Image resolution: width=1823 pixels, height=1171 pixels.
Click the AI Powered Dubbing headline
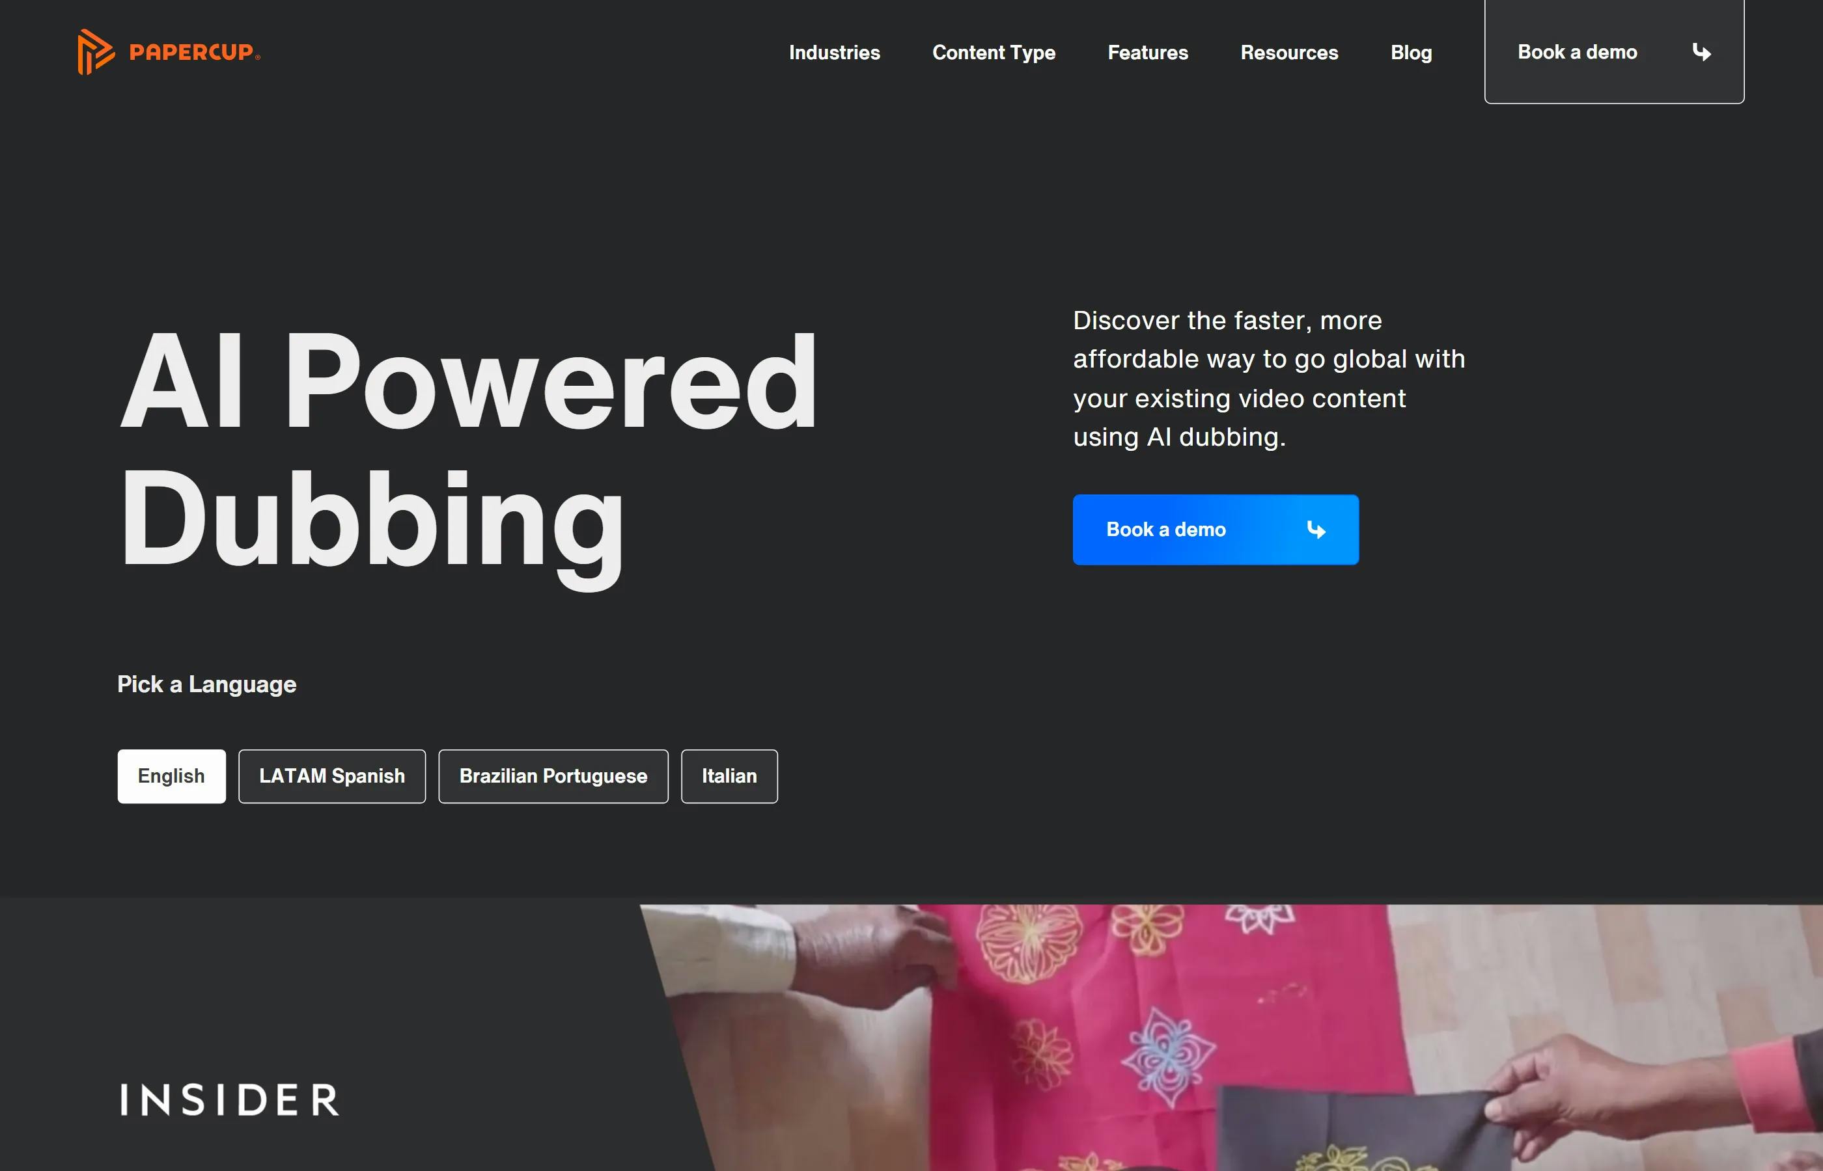[468, 454]
